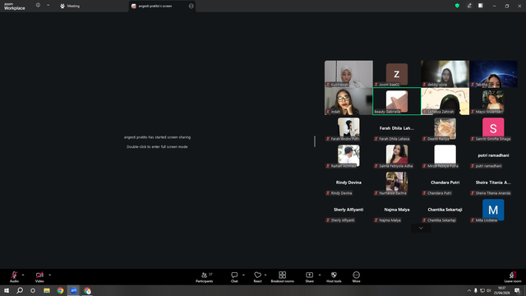Viewport: 526px width, 296px height.
Task: Select Beauty Gabriella's highlighted tile
Action: [397, 101]
